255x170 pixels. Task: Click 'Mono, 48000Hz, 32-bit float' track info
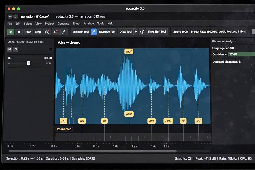25,42
